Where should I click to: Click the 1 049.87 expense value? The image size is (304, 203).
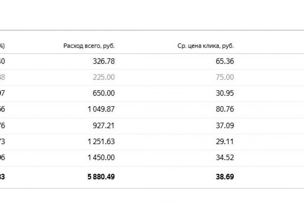(x=101, y=109)
